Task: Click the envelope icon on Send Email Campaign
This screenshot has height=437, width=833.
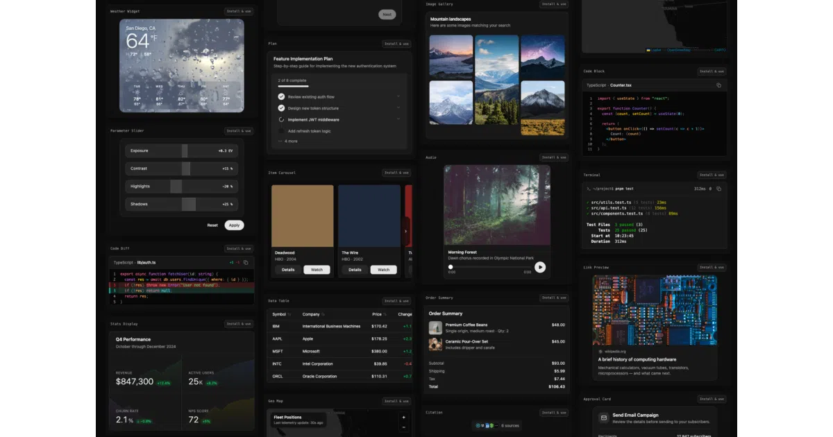Action: 603,418
